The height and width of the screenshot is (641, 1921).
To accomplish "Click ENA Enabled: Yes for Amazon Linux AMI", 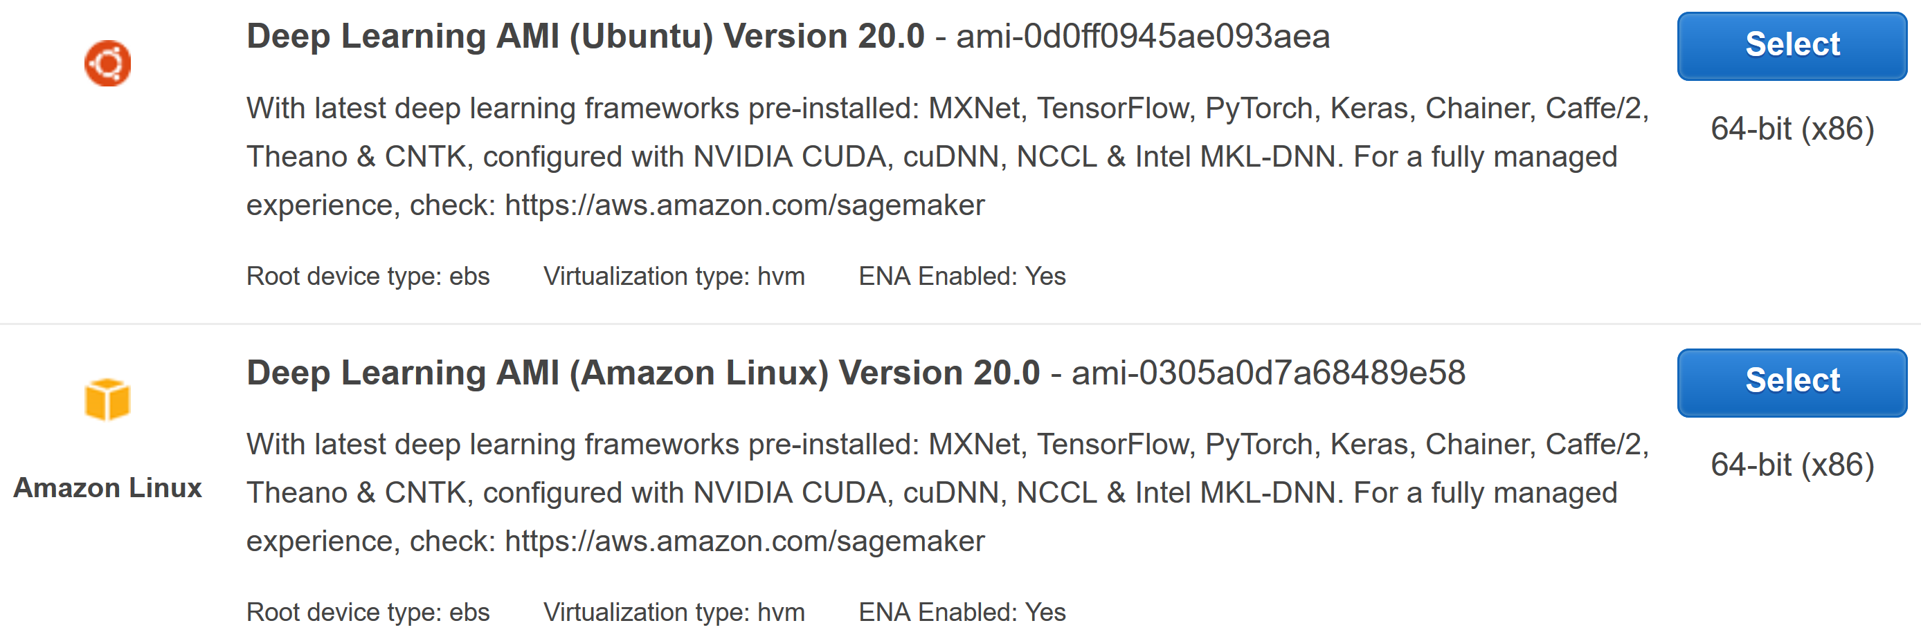I will tap(962, 612).
